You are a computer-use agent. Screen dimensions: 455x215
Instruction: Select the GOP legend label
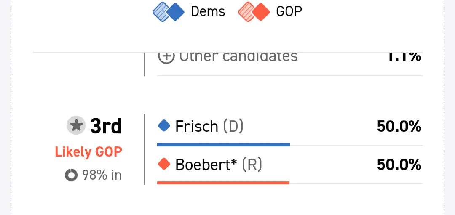289,12
